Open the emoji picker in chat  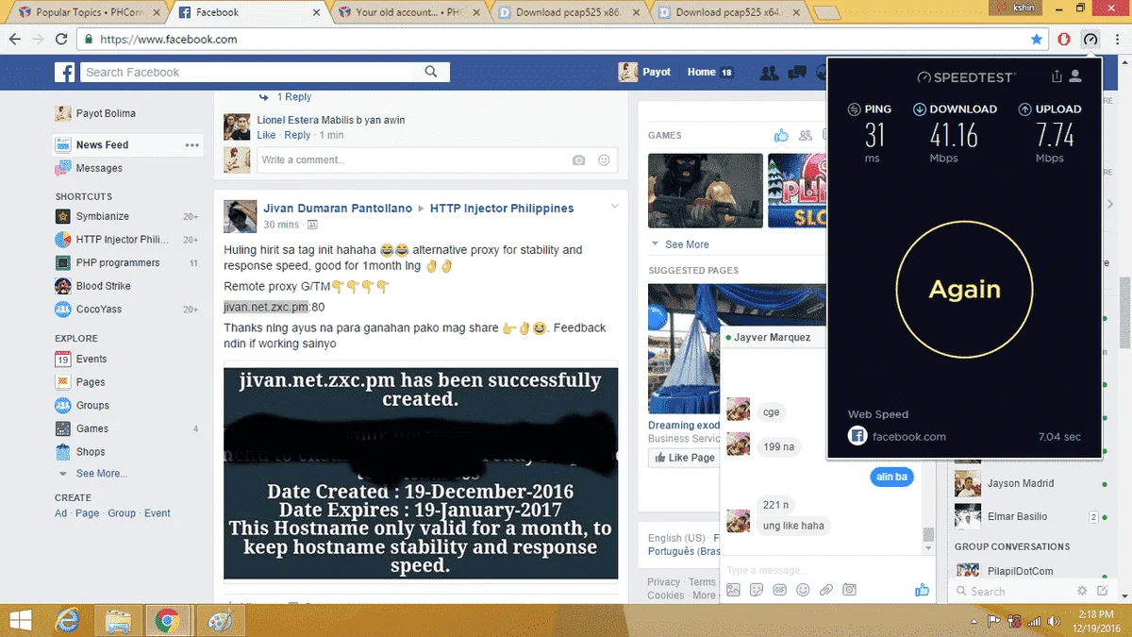[x=803, y=590]
